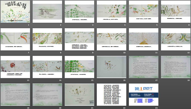Select slide 7 with orange carrot illustration

(x=15, y=39)
